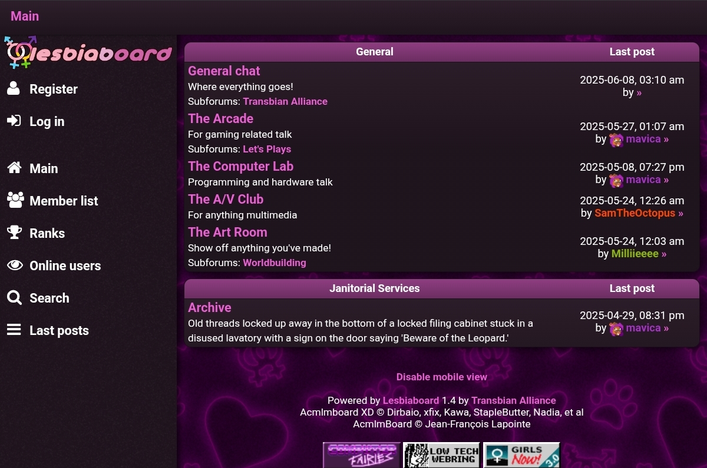707x468 pixels.
Task: Select Main in the sidebar menu
Action: tap(44, 168)
